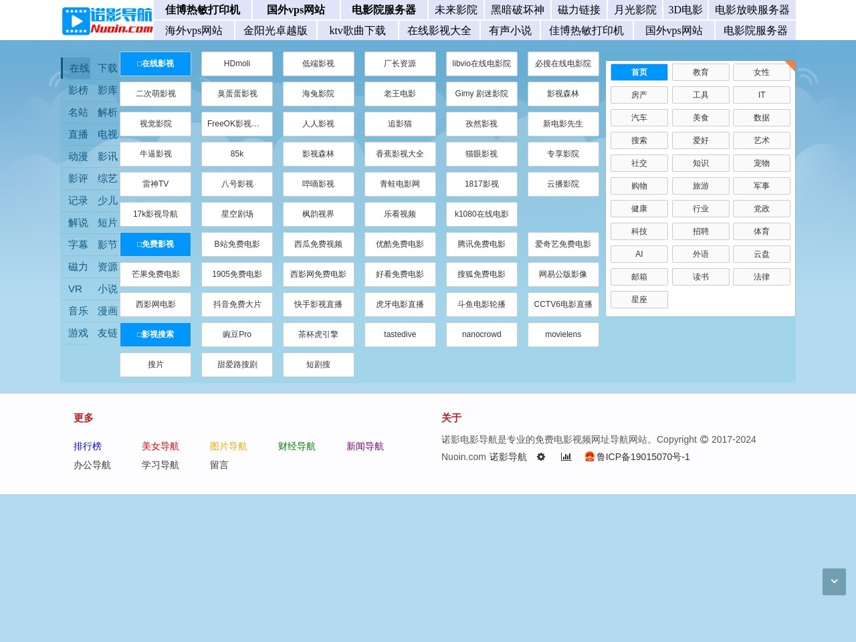
Task: Click the 新闻导航 footer link
Action: (x=365, y=446)
